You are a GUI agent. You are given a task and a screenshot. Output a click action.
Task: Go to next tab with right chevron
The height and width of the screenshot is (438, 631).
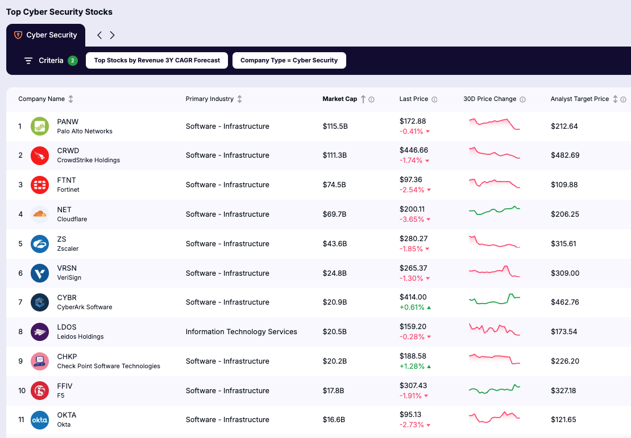click(x=113, y=35)
